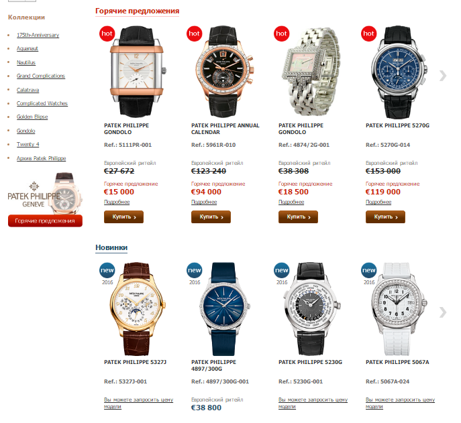The image size is (461, 423).
Task: Open the Twenty 4 collection
Action: (28, 144)
